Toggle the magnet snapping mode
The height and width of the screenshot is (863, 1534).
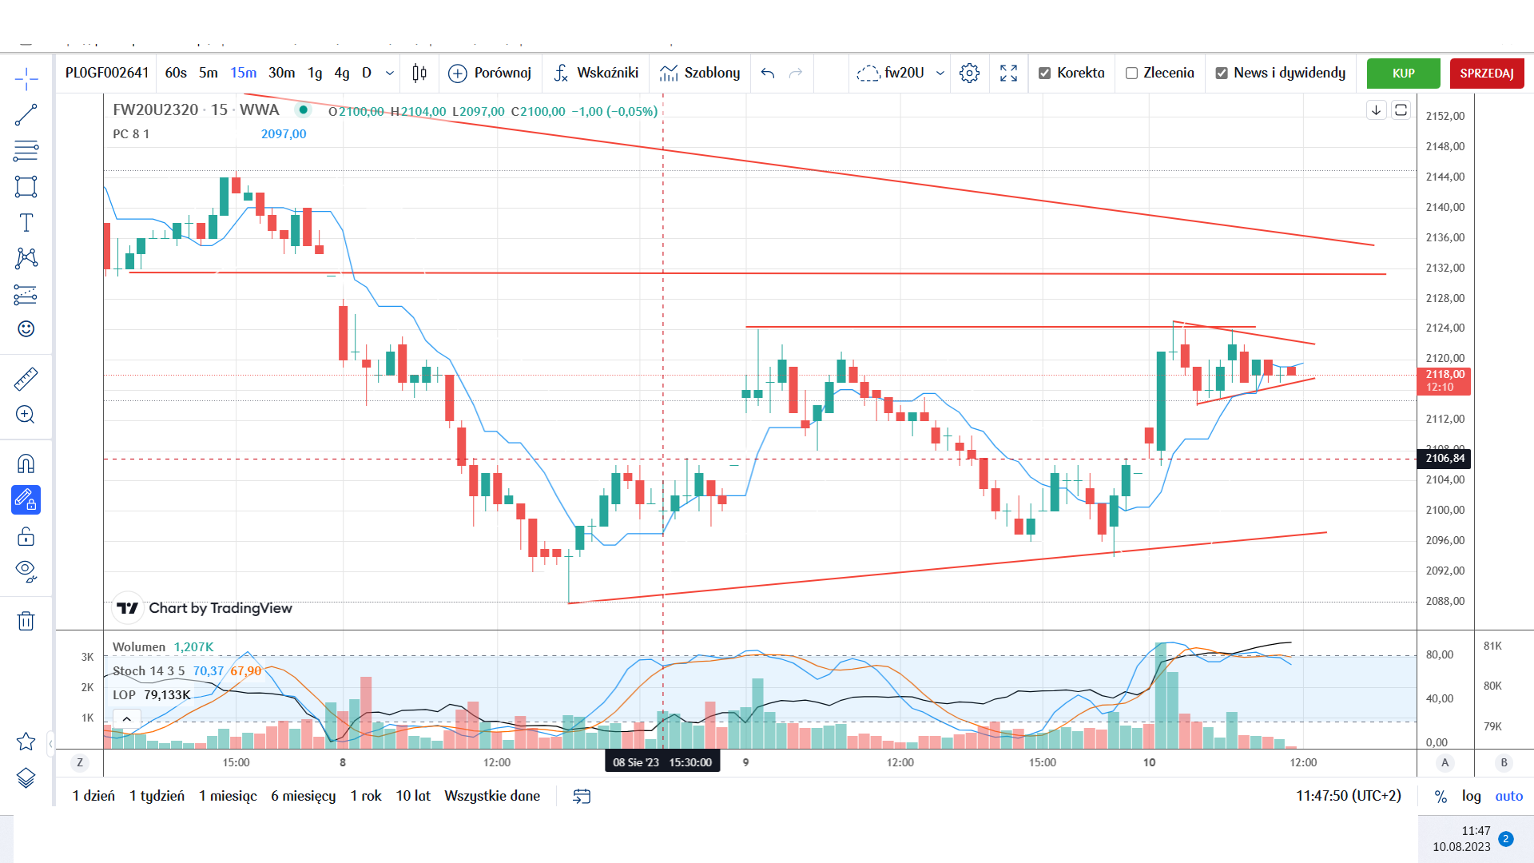[26, 463]
